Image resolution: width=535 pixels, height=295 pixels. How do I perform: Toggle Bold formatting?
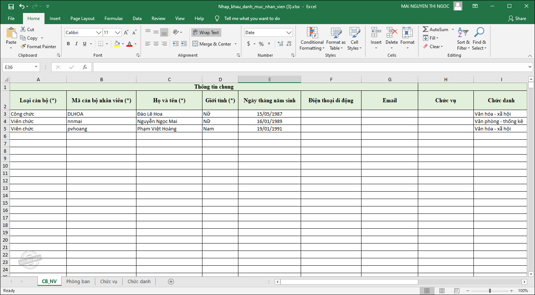[x=68, y=44]
